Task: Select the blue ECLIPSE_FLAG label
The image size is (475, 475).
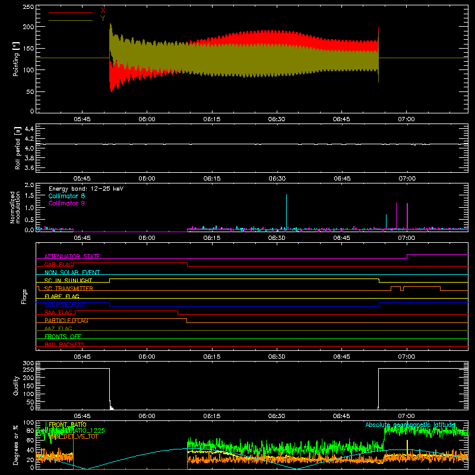Action: 65,305
